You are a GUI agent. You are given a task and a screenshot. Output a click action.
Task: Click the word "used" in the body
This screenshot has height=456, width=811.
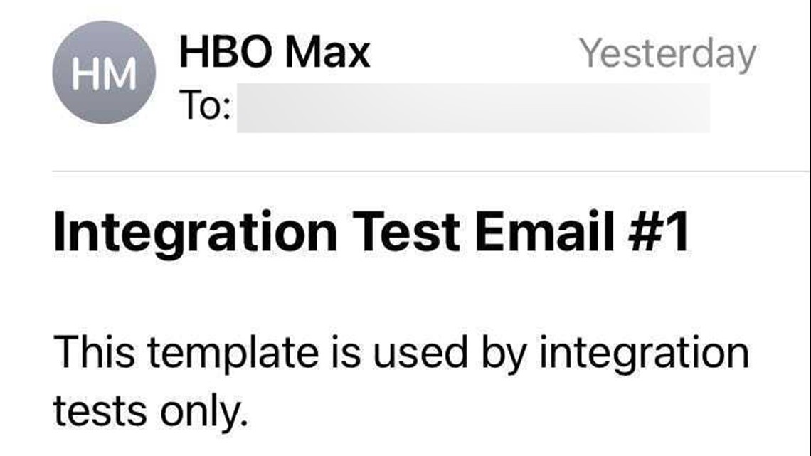click(x=420, y=351)
